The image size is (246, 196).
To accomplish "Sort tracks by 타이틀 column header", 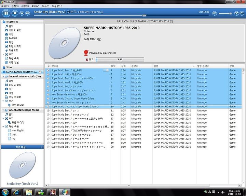I will coord(80,66).
